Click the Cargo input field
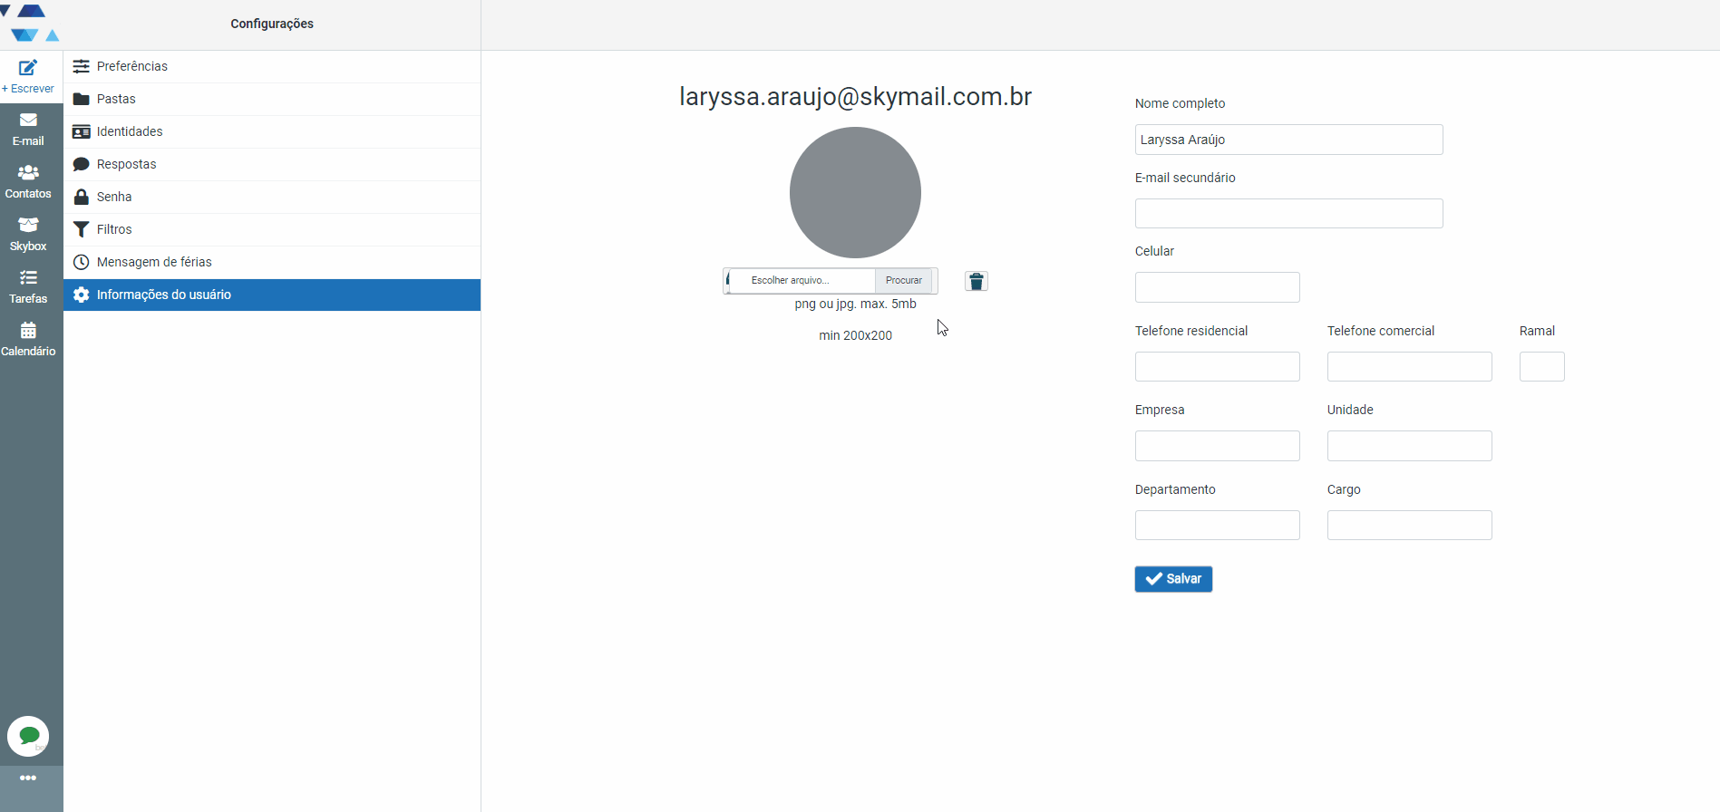The width and height of the screenshot is (1720, 812). [x=1409, y=526]
